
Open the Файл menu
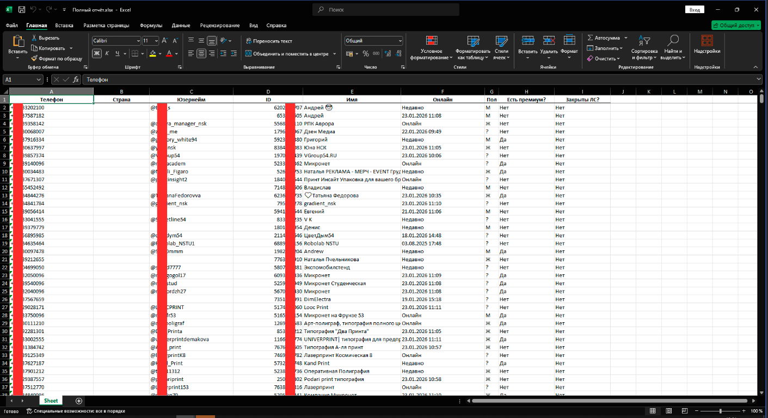coord(11,26)
